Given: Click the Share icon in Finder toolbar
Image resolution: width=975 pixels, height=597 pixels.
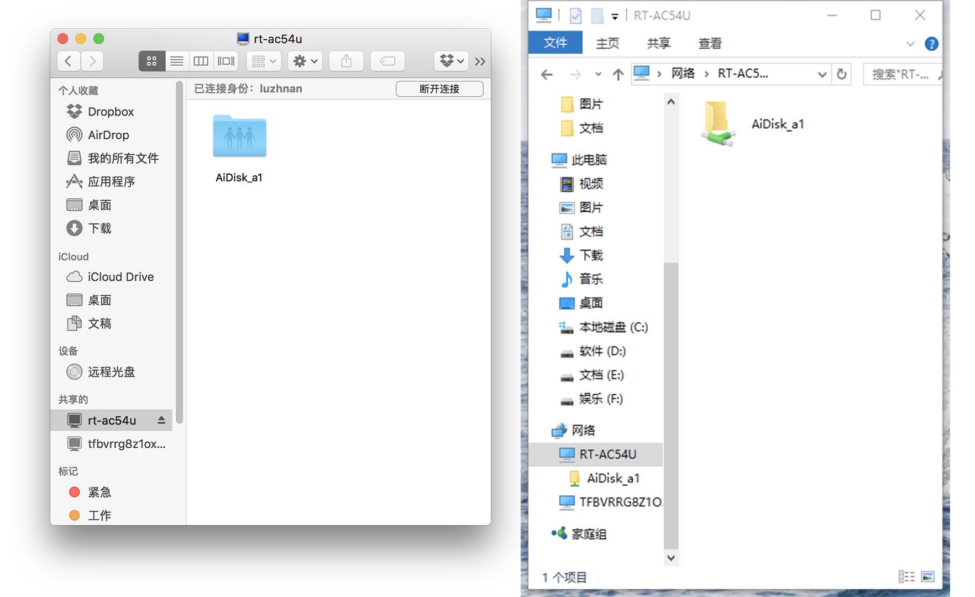Looking at the screenshot, I should click(x=346, y=61).
